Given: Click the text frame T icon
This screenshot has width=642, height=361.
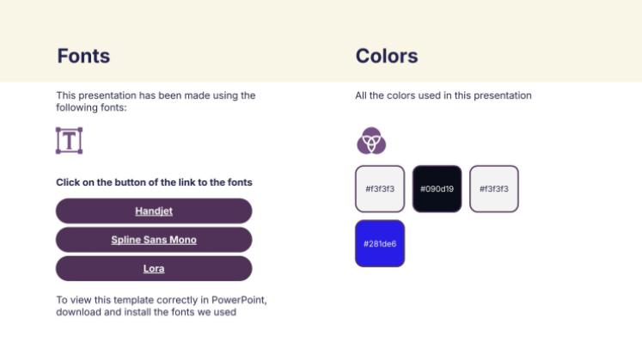Looking at the screenshot, I should click(69, 140).
